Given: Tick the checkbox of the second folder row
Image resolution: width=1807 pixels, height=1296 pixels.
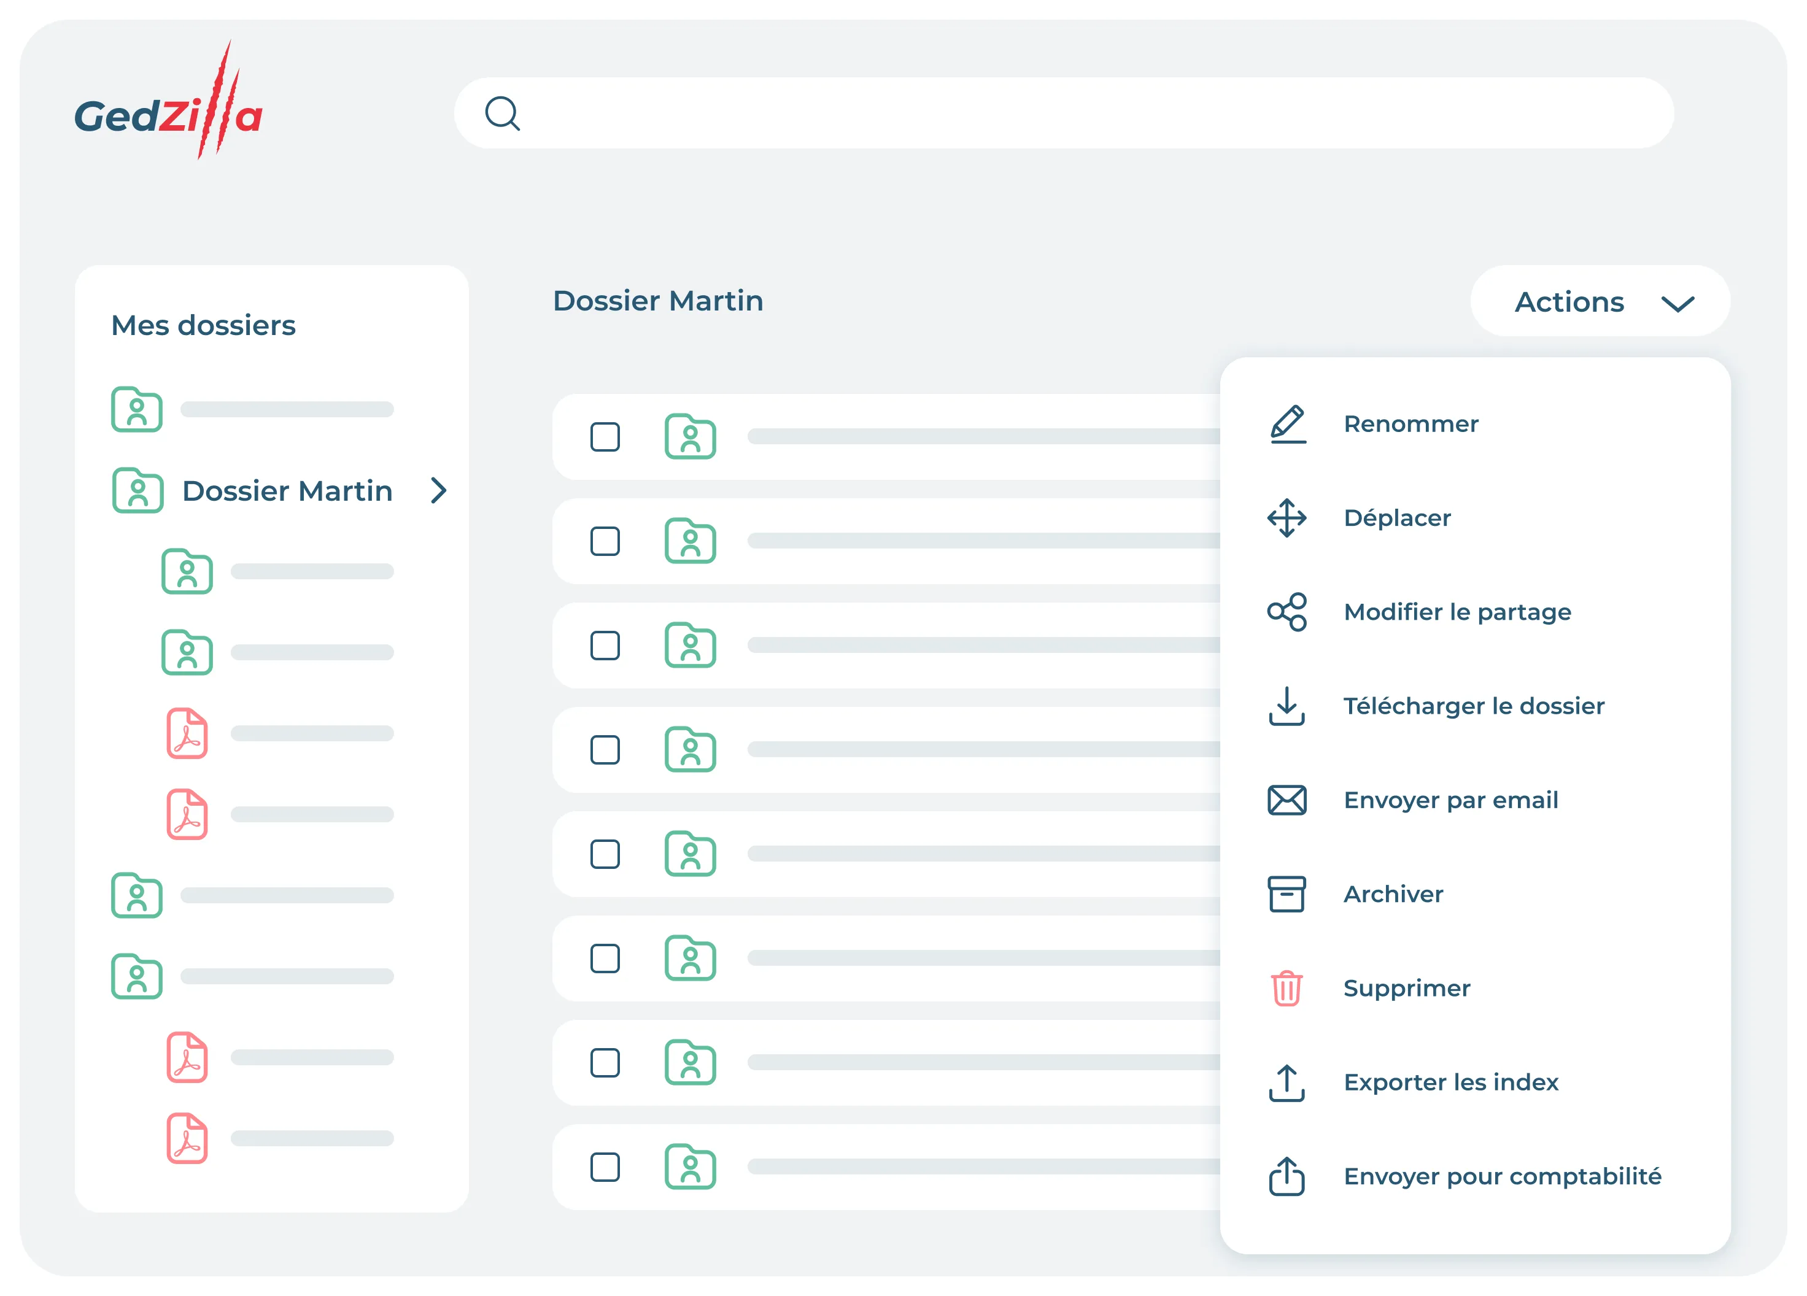Looking at the screenshot, I should coord(605,541).
